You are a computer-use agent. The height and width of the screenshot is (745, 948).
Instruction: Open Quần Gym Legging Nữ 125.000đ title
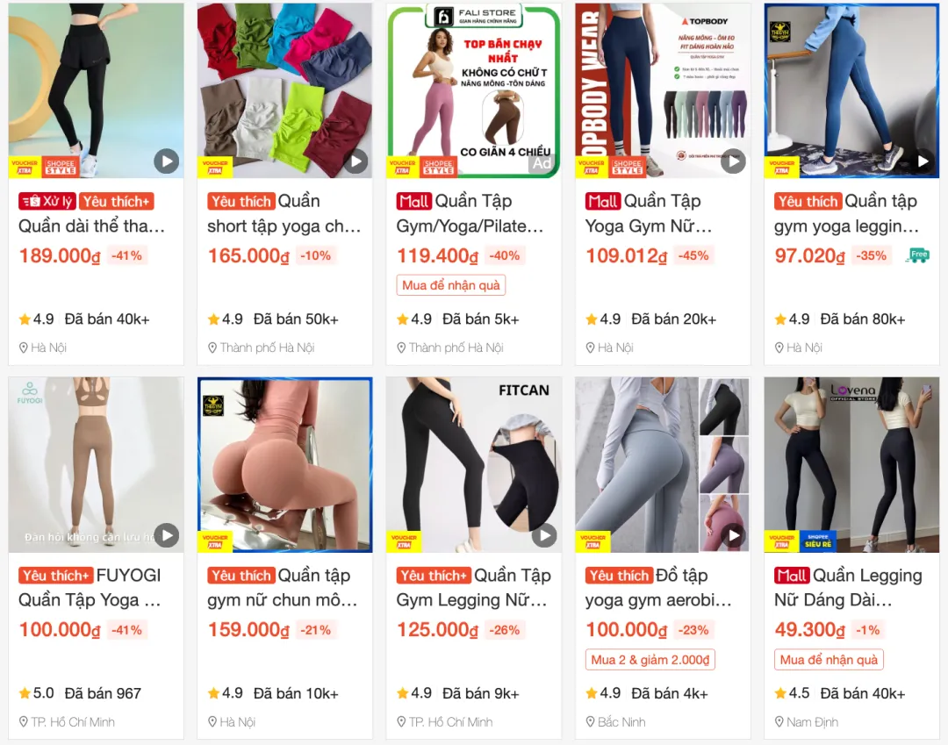[473, 587]
